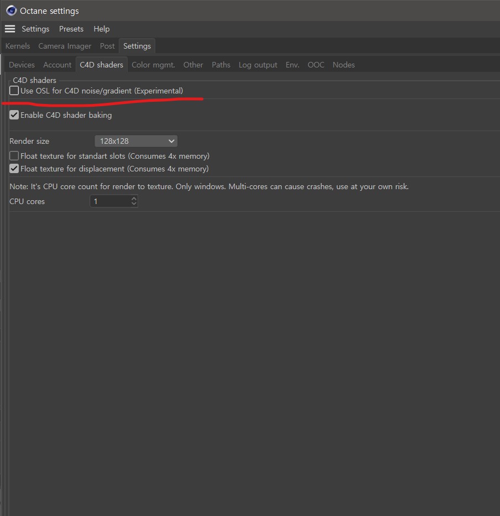Open the Log output sub-tab
The height and width of the screenshot is (516, 500).
click(x=258, y=65)
